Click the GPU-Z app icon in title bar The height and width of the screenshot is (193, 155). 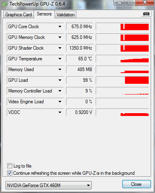coord(5,4)
